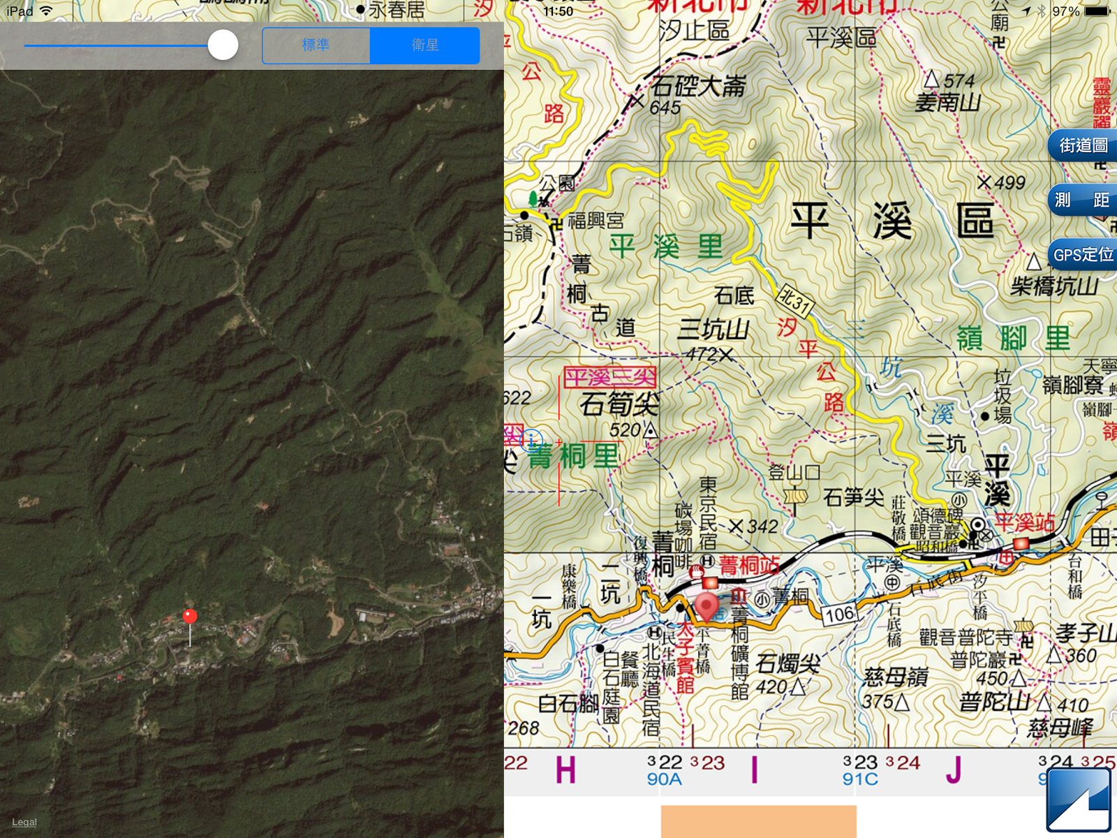Tap the 三坑山 label
The height and width of the screenshot is (838, 1117).
tap(713, 330)
